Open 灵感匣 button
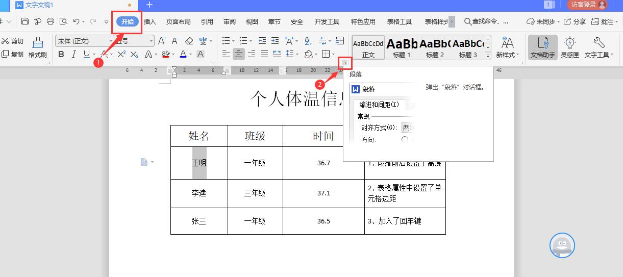This screenshot has height=277, width=623. coord(569,47)
